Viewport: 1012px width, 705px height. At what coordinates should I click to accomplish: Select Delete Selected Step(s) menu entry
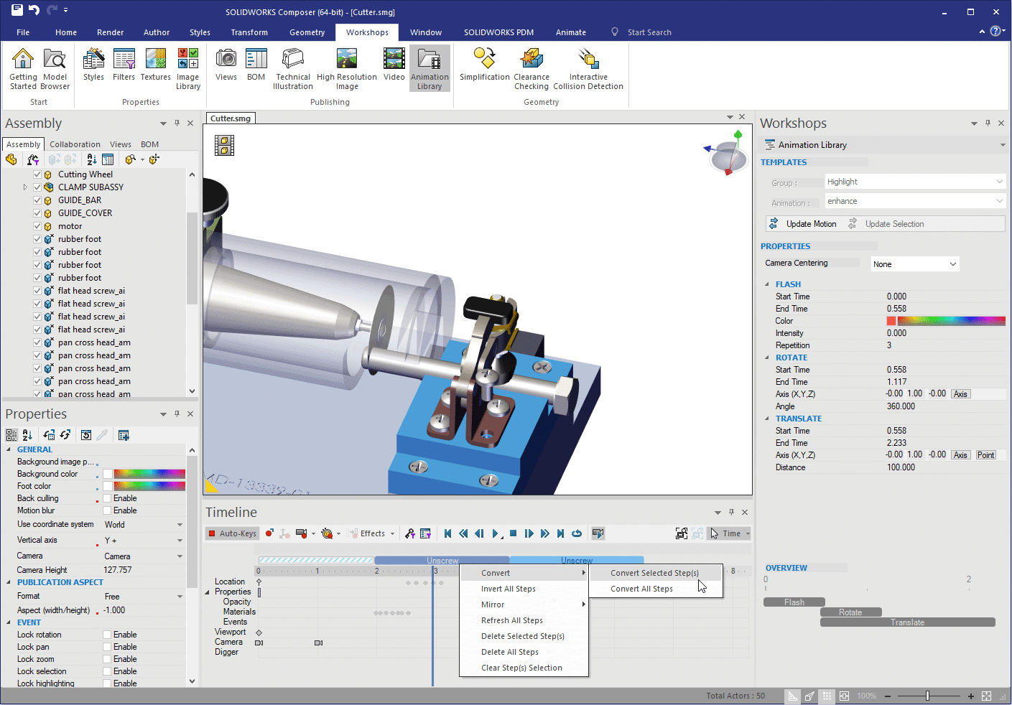click(523, 636)
